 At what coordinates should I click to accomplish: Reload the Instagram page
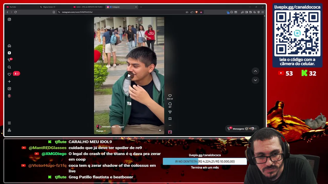tap(16, 12)
